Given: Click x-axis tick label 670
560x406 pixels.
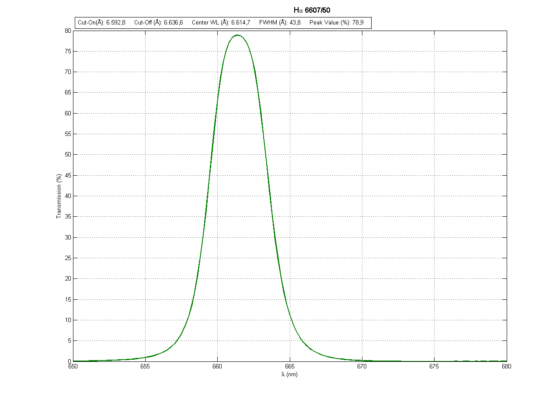Looking at the screenshot, I should 362,368.
